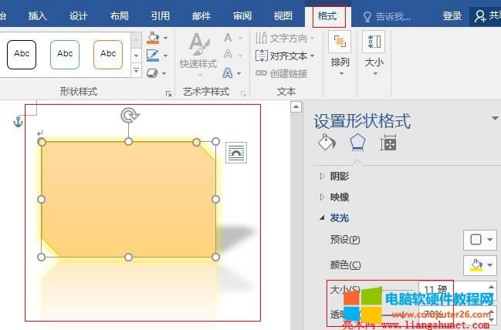Switch to the 视图 ribbon tab

(283, 15)
